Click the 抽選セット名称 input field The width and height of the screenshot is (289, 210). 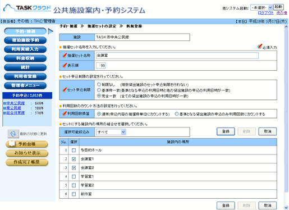[177, 56]
